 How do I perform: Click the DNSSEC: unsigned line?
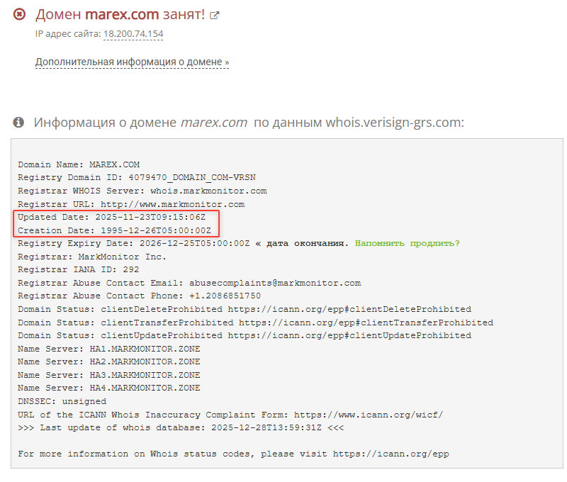(62, 401)
